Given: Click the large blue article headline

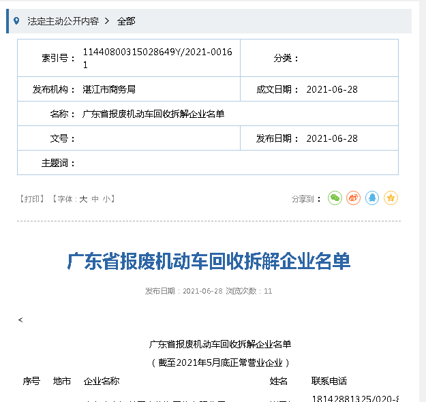Looking at the screenshot, I should point(209,261).
